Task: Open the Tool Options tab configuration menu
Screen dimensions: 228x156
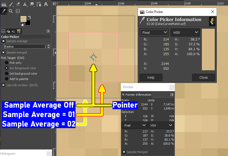Action: tap(48, 31)
